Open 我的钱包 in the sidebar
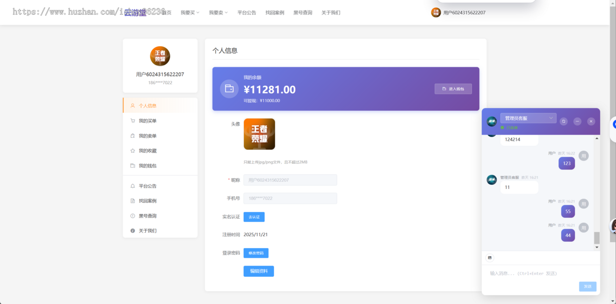Screen dimensions: 616x304 point(160,165)
